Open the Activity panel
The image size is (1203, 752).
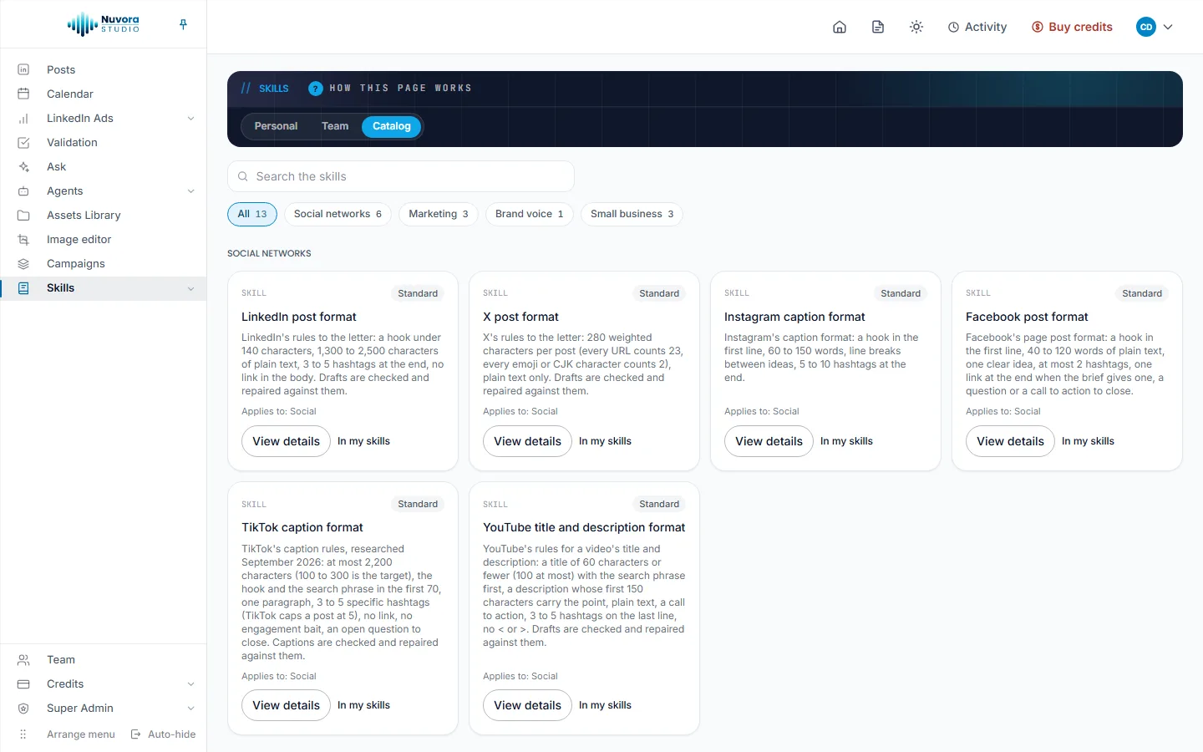[977, 27]
